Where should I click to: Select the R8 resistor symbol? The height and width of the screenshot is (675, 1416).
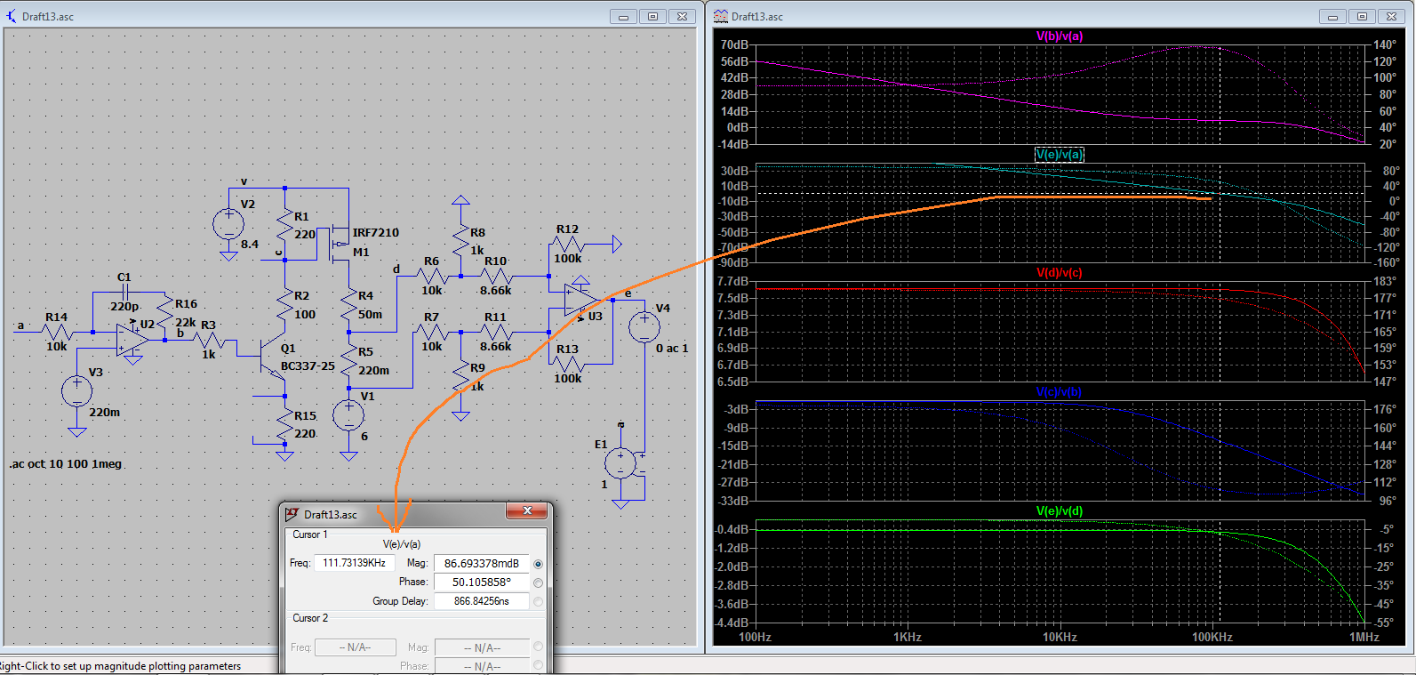point(460,242)
